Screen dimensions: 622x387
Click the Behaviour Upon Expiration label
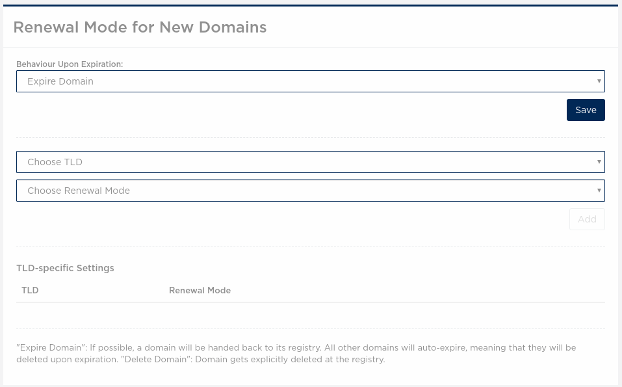point(70,64)
